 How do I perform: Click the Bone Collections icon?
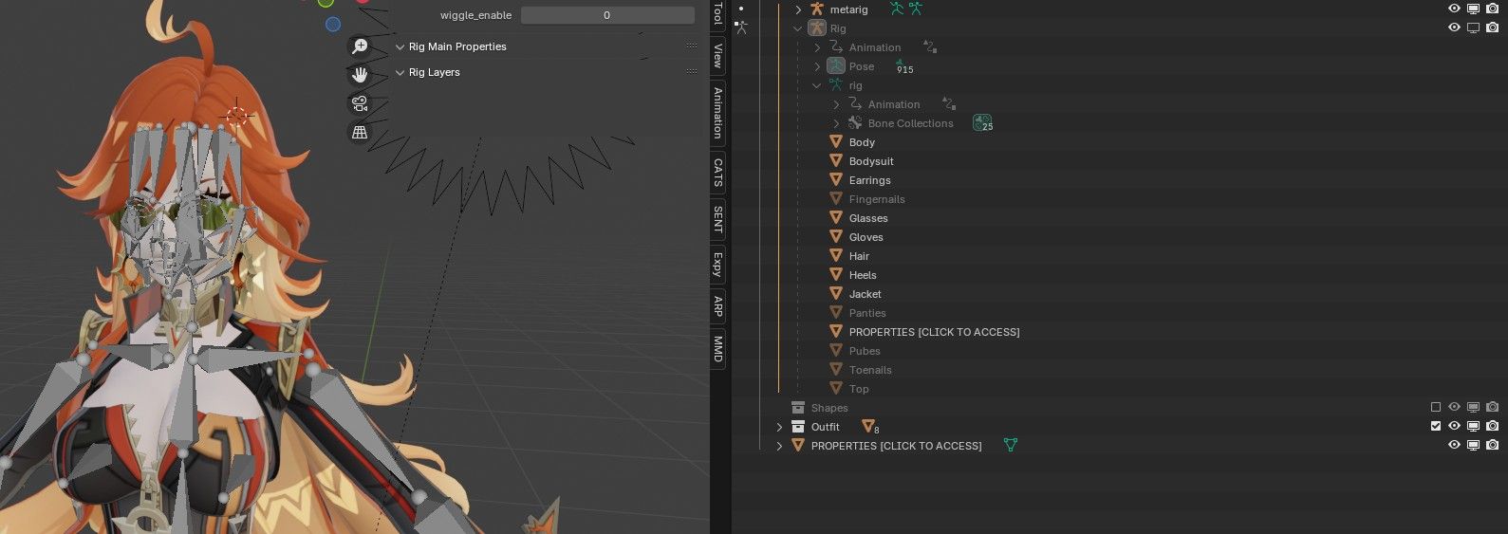click(x=854, y=123)
